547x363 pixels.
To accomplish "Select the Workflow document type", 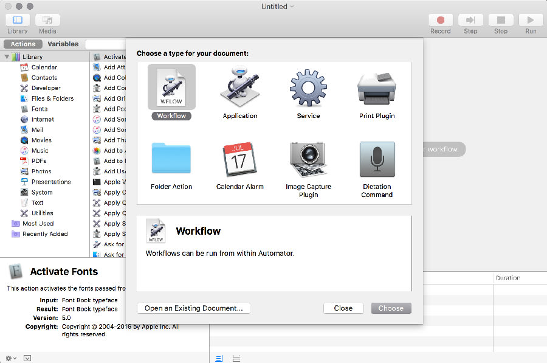I will click(171, 92).
